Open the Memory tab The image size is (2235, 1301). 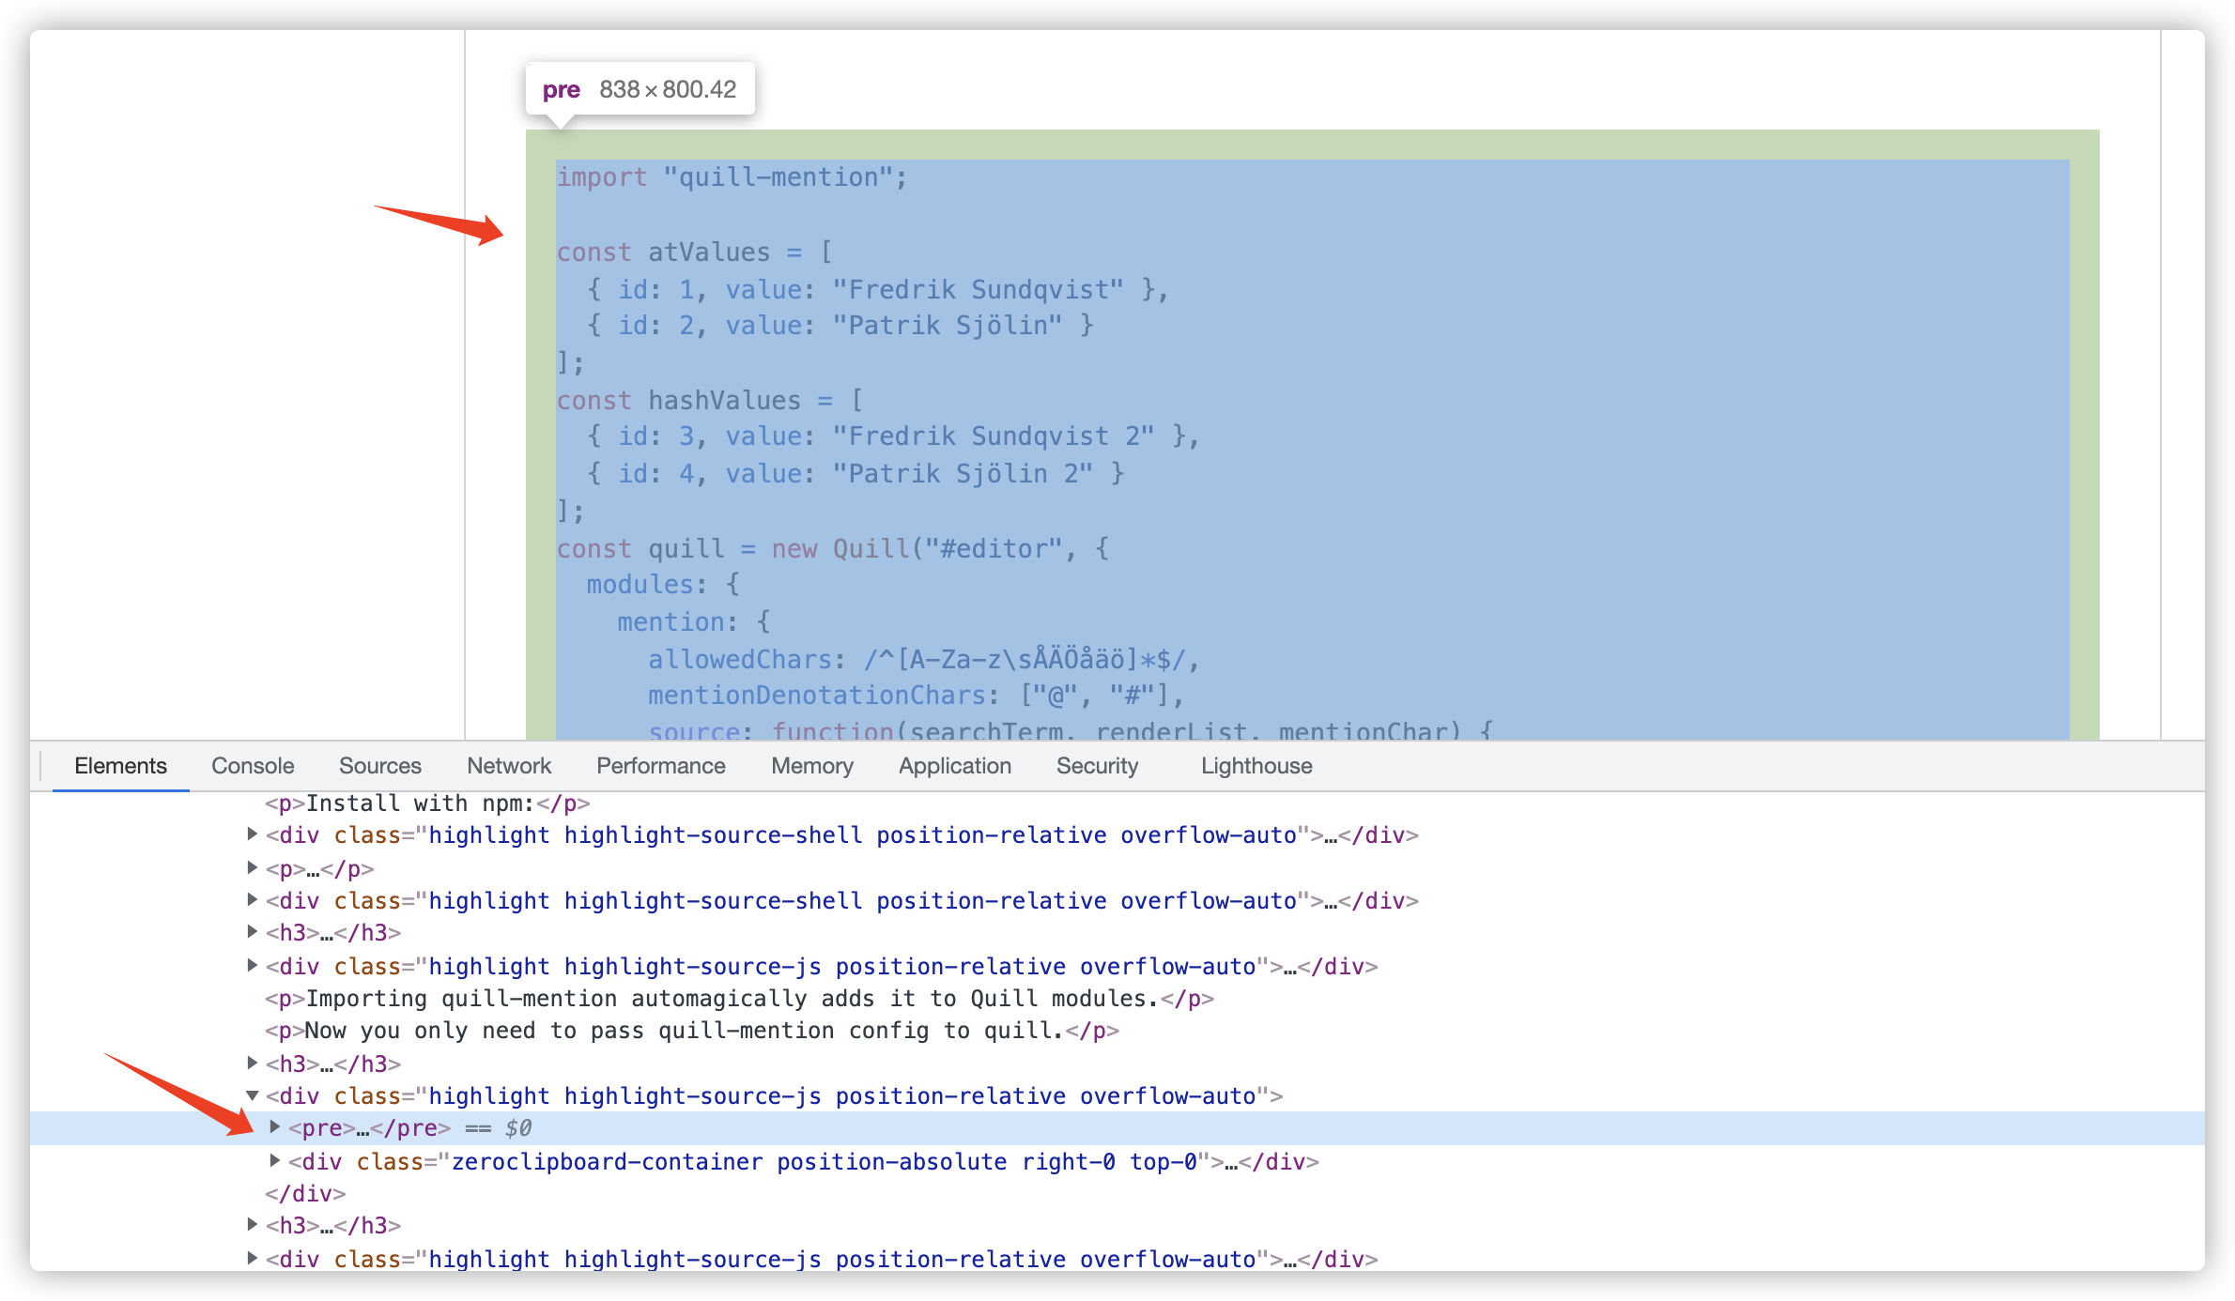[812, 766]
